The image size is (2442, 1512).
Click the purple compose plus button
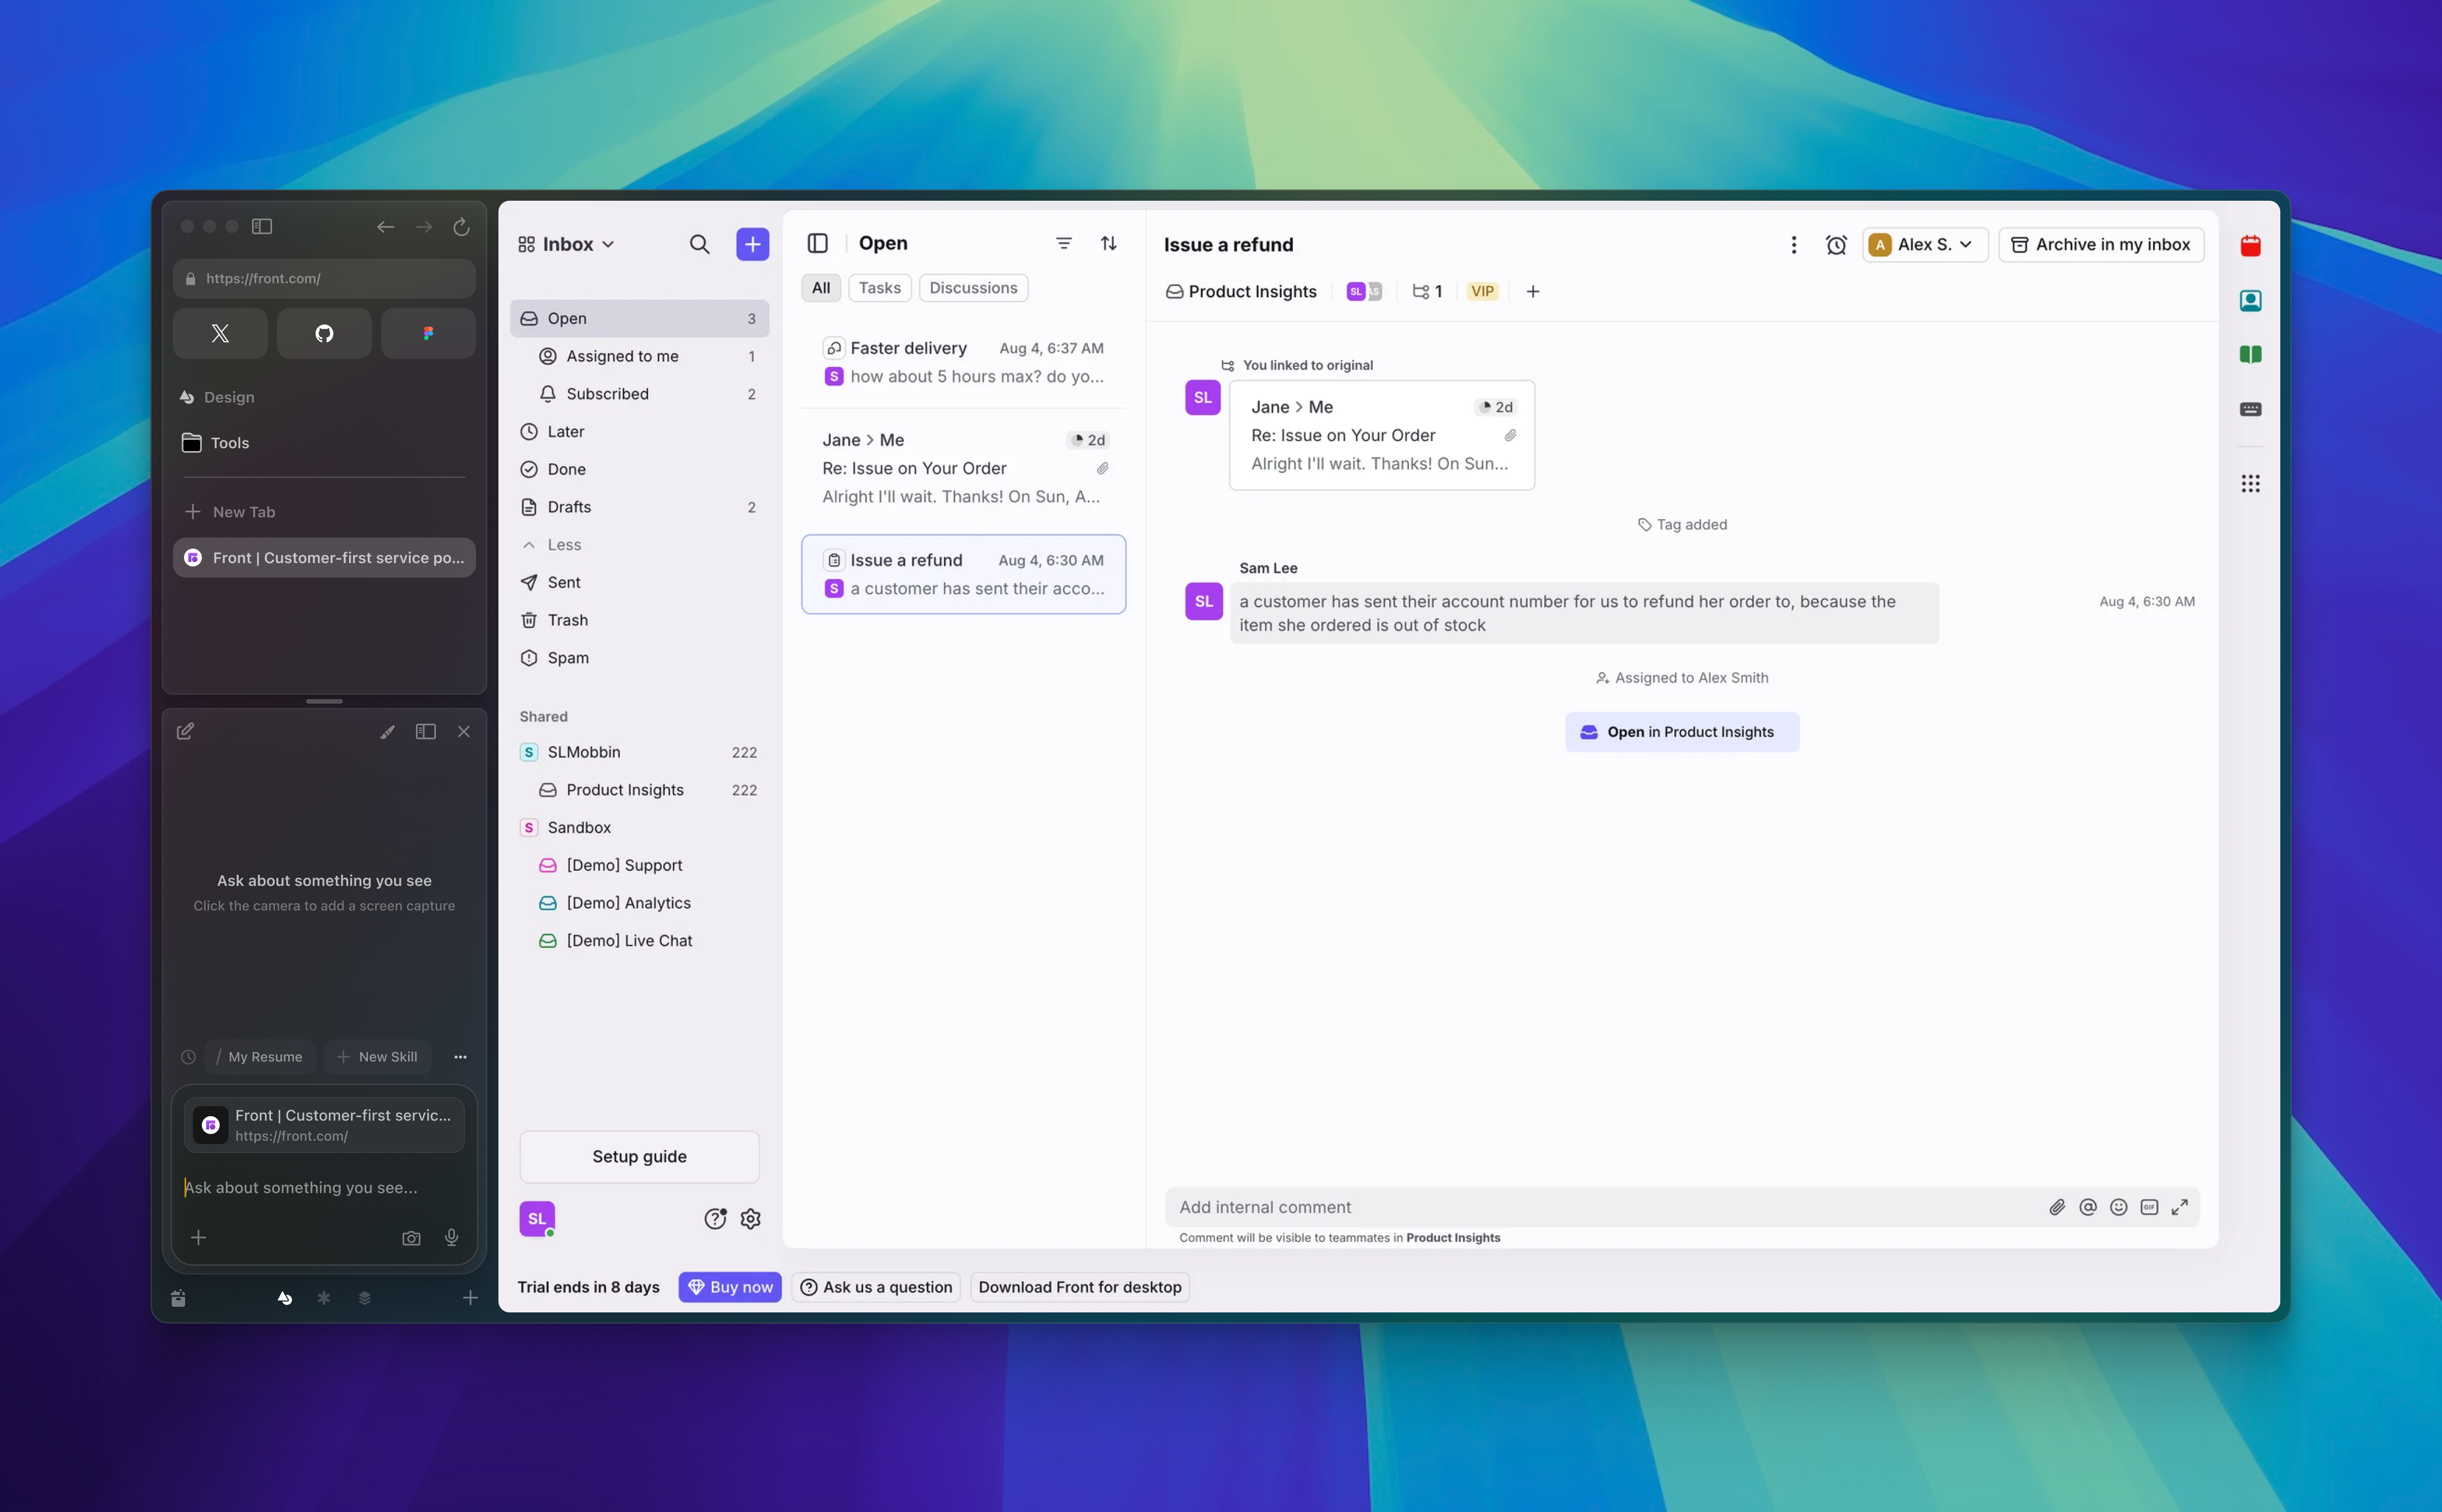click(752, 244)
